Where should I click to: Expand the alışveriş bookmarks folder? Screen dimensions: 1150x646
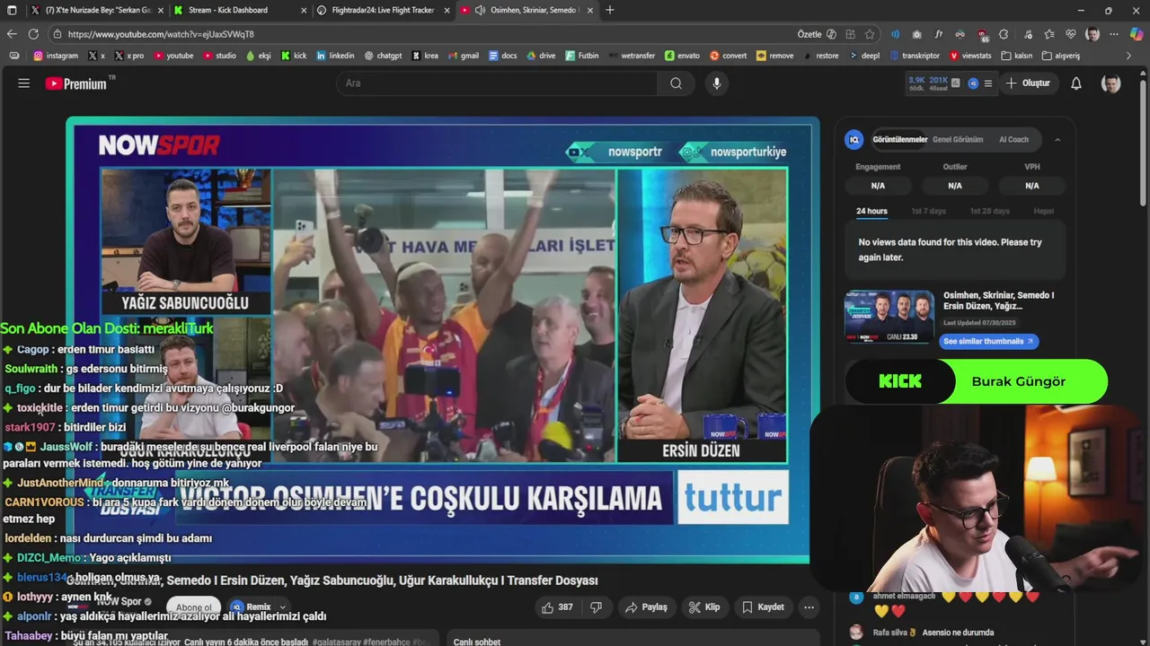click(x=1060, y=56)
